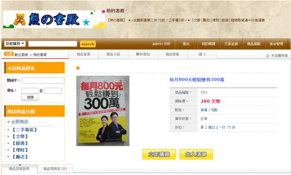The image size is (291, 175).
Task: Click the orange 位置 location badge
Action: pyautogui.click(x=9, y=54)
